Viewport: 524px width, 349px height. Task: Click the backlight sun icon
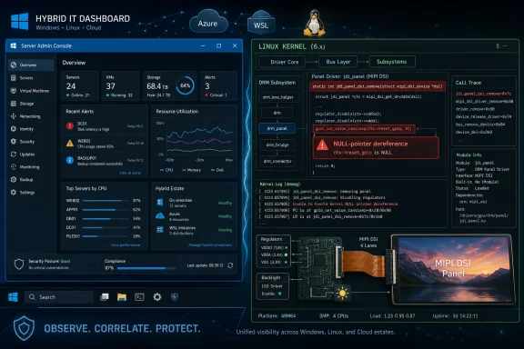[x=342, y=294]
